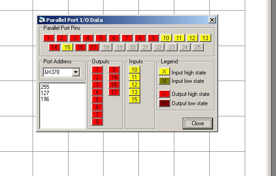276x176 pixels.
Task: Click the Output low state legend swatch
Action: pyautogui.click(x=164, y=103)
